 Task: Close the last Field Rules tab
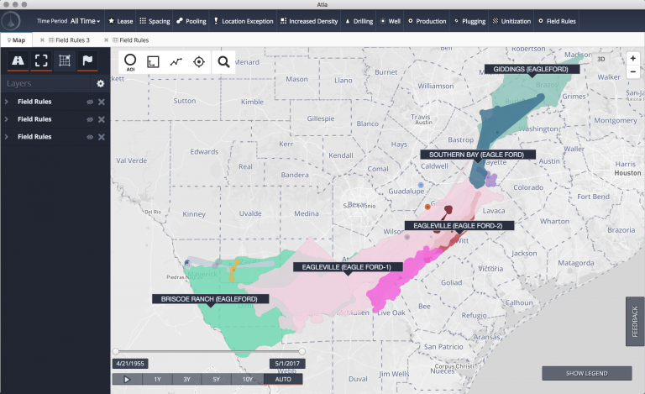[106, 39]
